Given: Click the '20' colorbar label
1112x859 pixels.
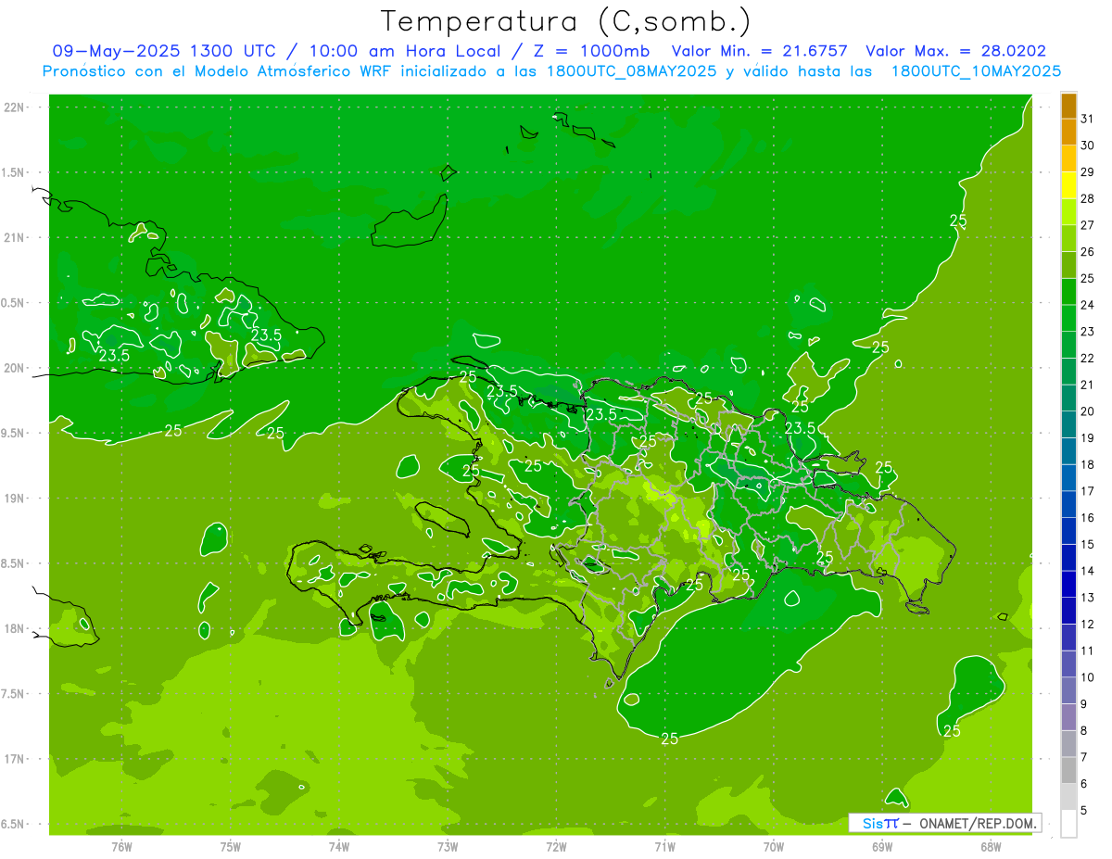Looking at the screenshot, I should [x=1088, y=411].
